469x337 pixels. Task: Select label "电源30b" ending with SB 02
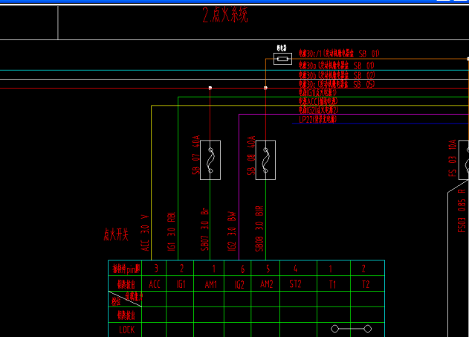pyautogui.click(x=337, y=75)
